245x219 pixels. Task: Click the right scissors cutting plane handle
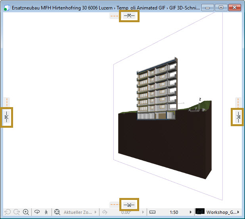(x=238, y=117)
